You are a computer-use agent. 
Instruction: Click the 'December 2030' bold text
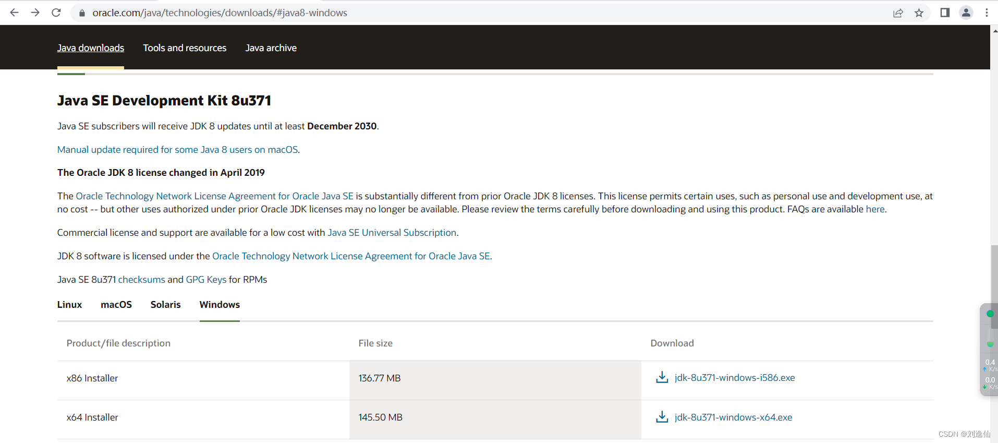[x=342, y=126]
